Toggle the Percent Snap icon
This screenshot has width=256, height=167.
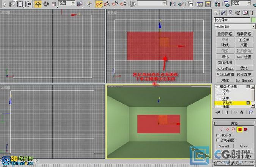coord(115,4)
